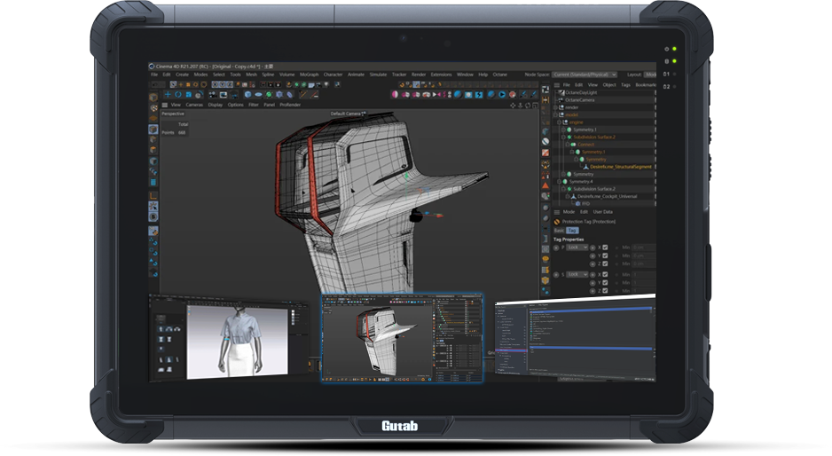Switch to the code editor window thumbnail
The height and width of the screenshot is (456, 832).
575,340
